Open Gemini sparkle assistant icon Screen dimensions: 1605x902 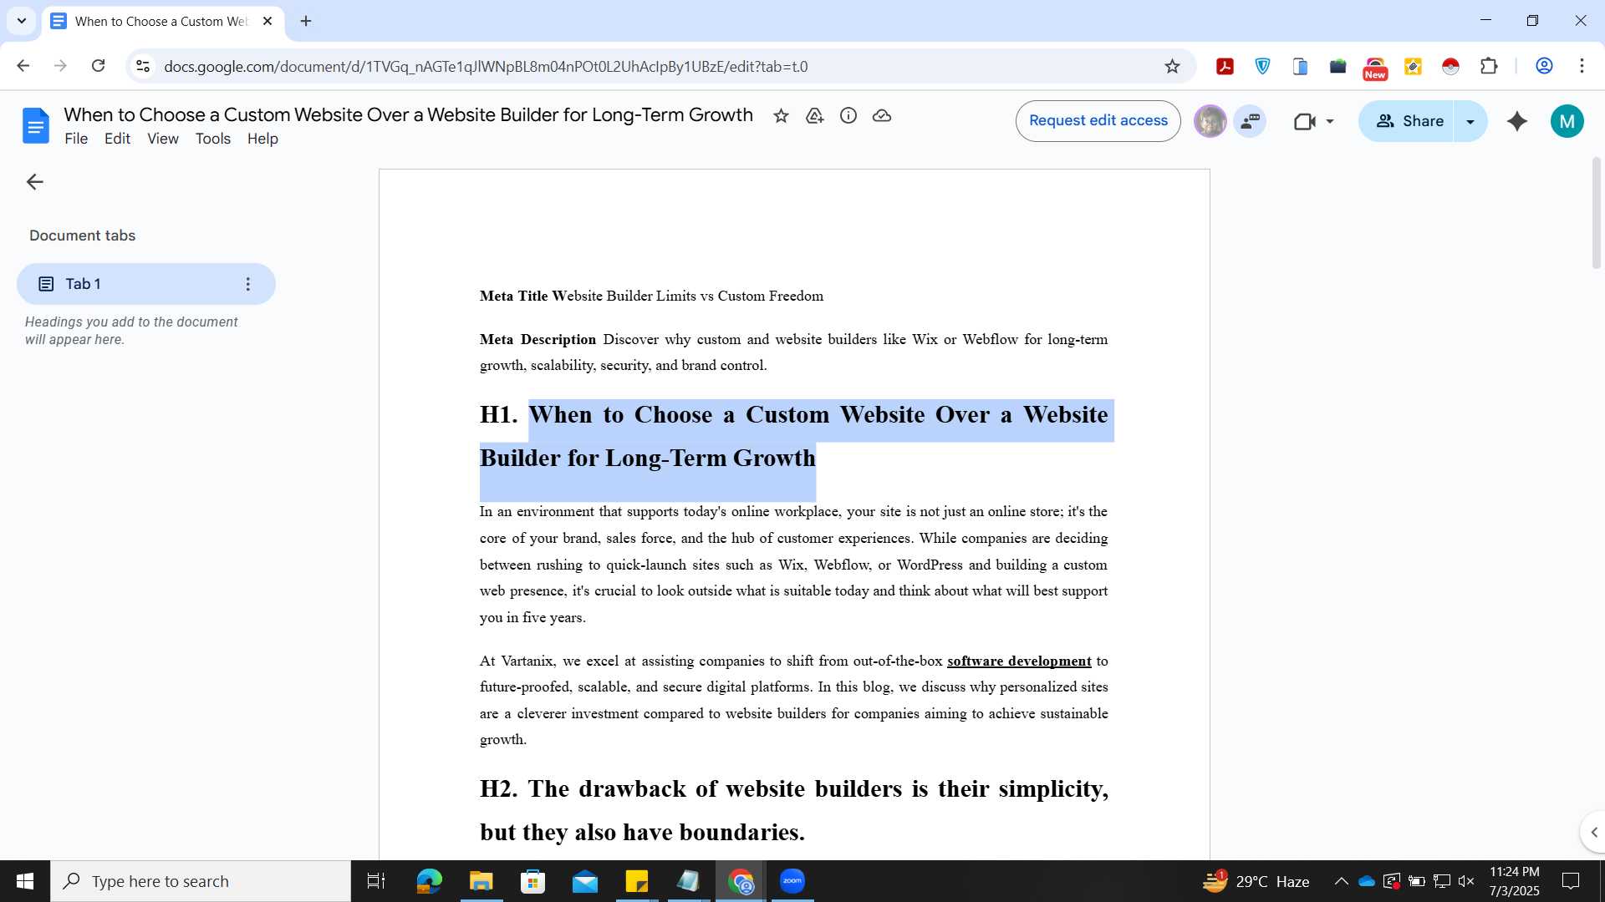[x=1517, y=122]
